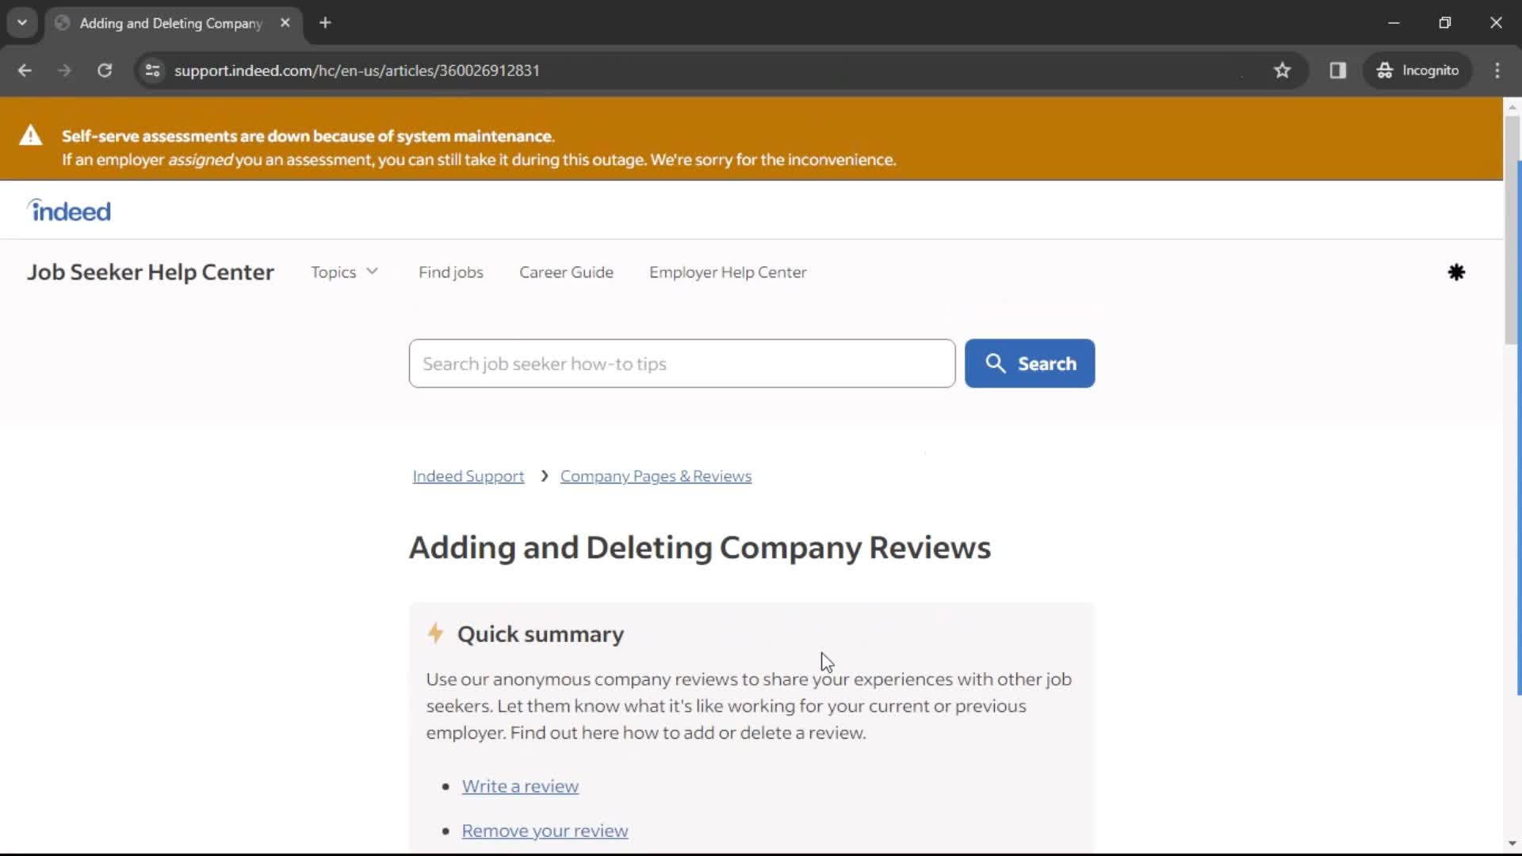Click the Indeed logo
The image size is (1522, 856).
point(69,211)
